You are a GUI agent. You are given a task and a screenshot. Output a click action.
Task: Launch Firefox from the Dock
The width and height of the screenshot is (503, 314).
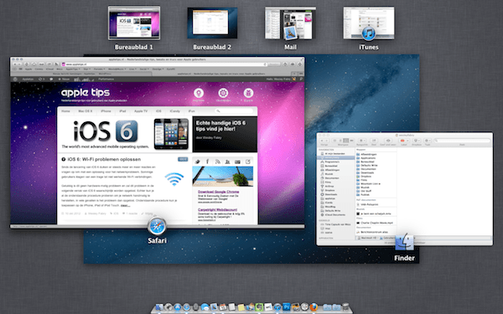(x=314, y=307)
